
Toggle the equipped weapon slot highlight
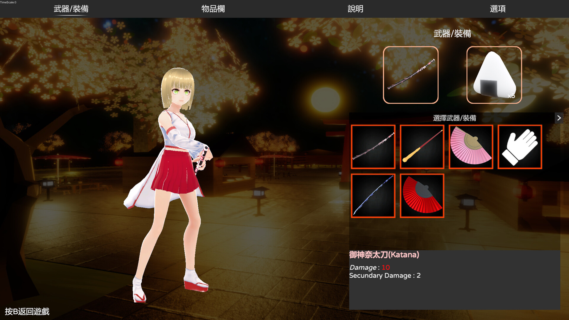411,74
